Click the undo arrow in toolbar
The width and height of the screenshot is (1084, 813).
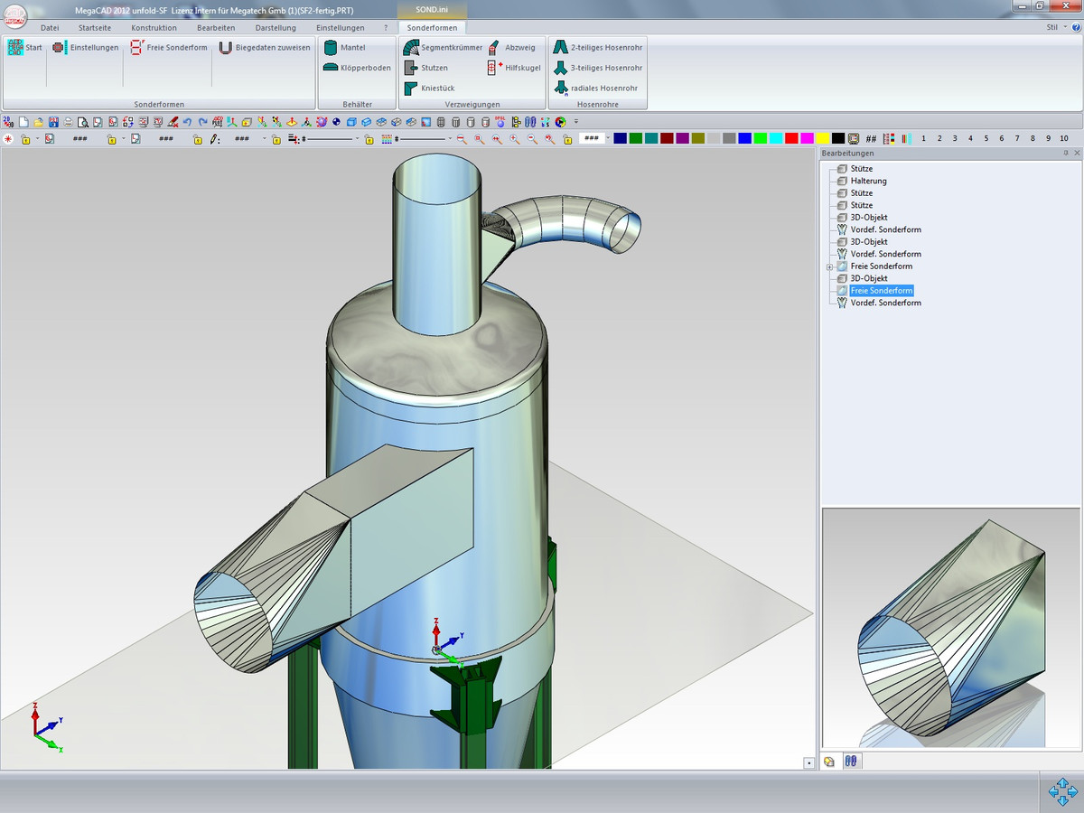click(x=187, y=122)
